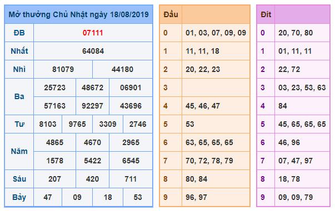This screenshot has width=335, height=211.
Task: Click the Nhất row label
Action: 19,51
